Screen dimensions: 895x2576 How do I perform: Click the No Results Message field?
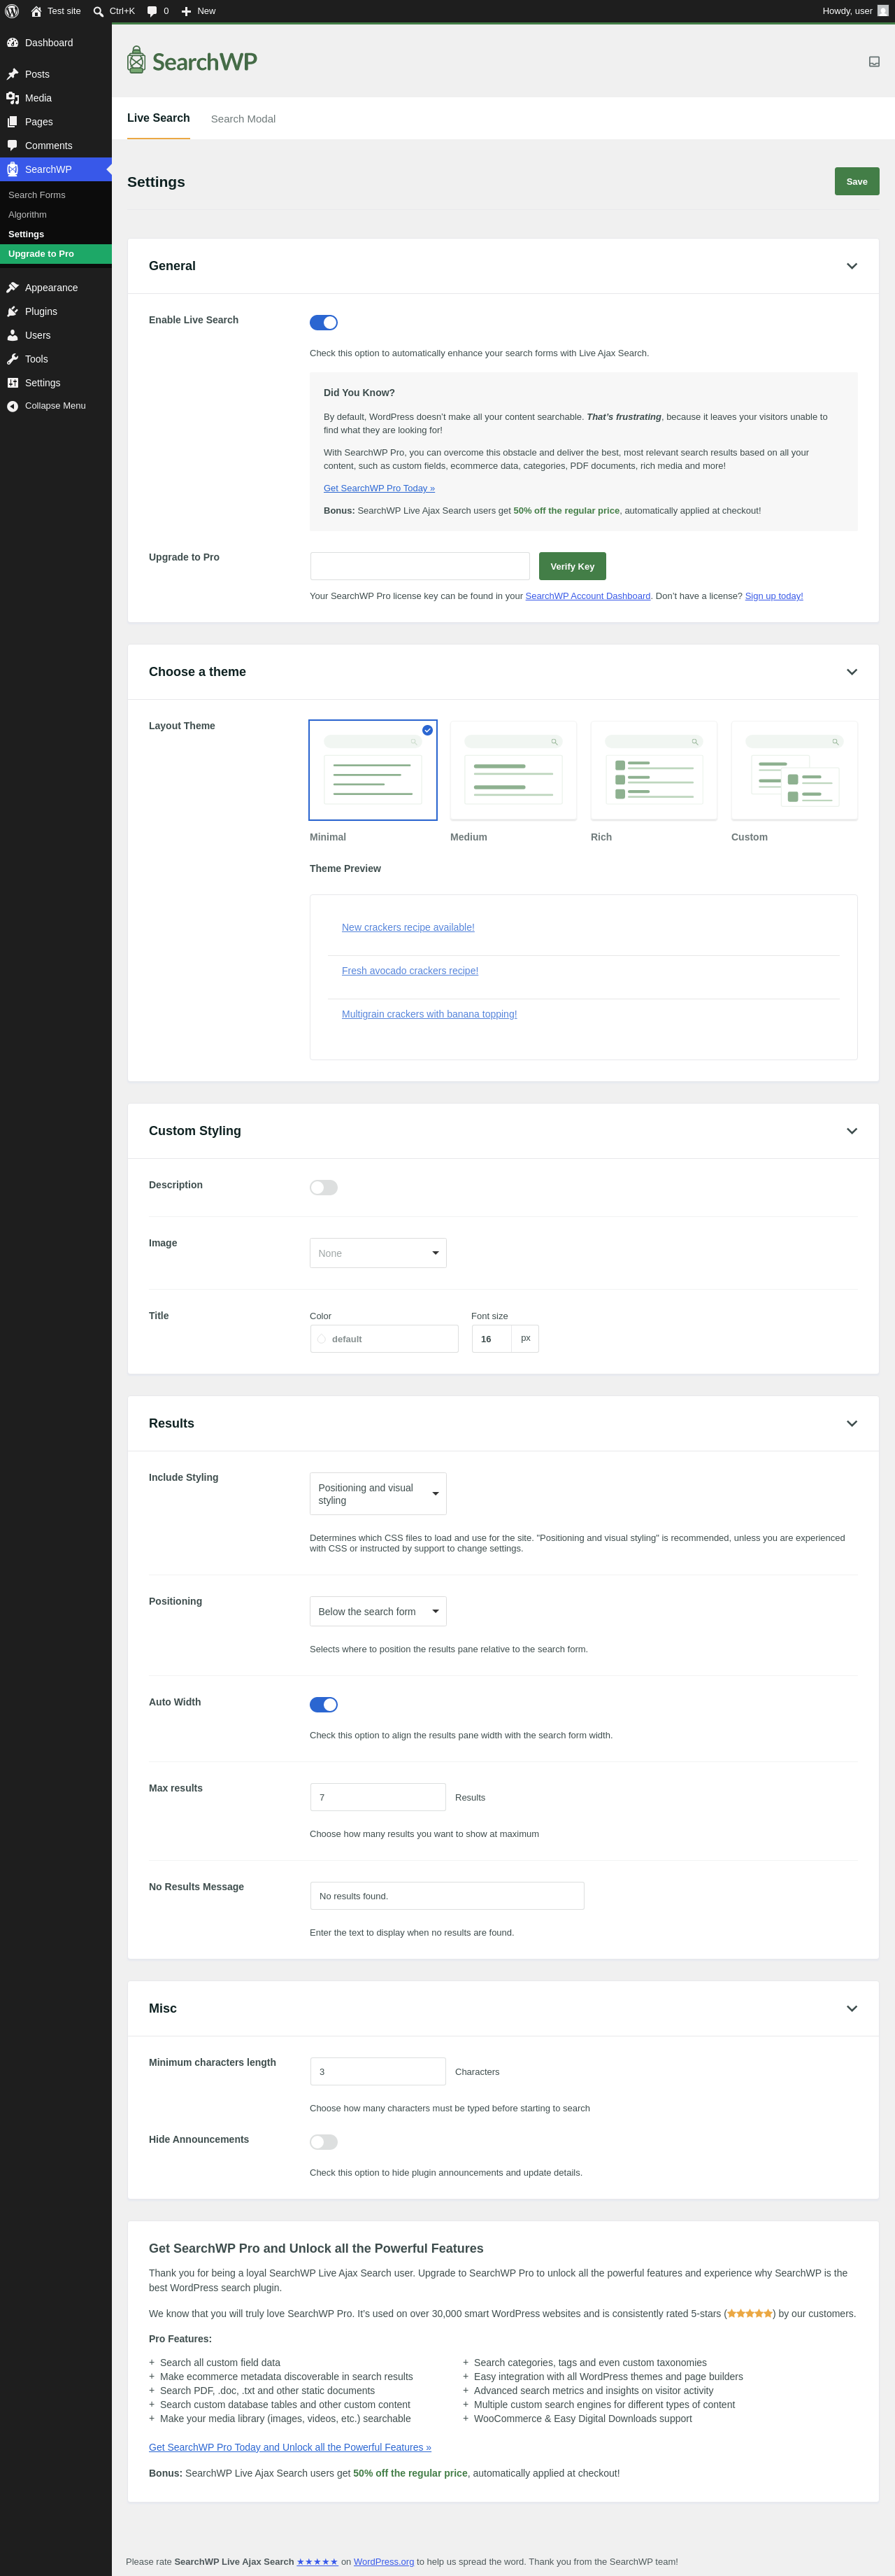pos(447,1896)
